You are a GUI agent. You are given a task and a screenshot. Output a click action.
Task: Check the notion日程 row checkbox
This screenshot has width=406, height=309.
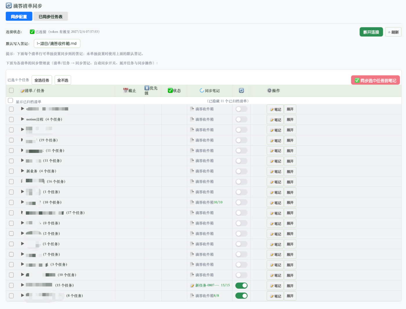[x=11, y=119]
